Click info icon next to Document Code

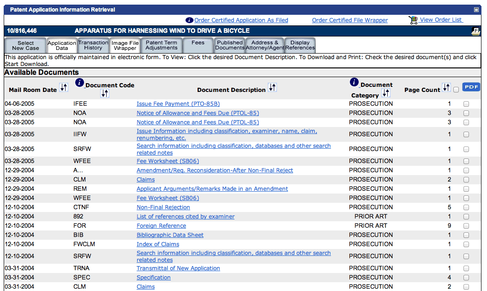click(x=79, y=83)
